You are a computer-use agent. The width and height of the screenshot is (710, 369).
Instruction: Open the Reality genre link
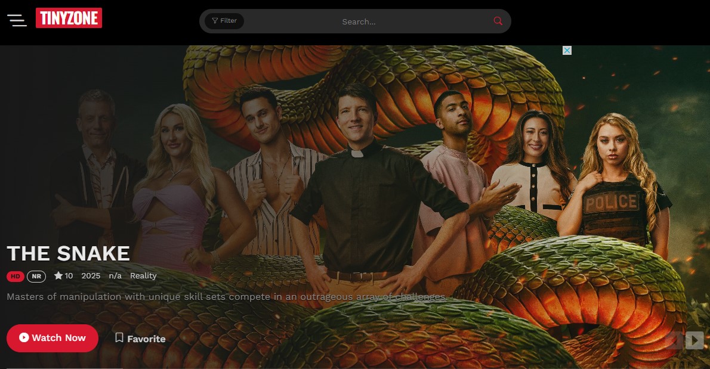click(x=143, y=275)
